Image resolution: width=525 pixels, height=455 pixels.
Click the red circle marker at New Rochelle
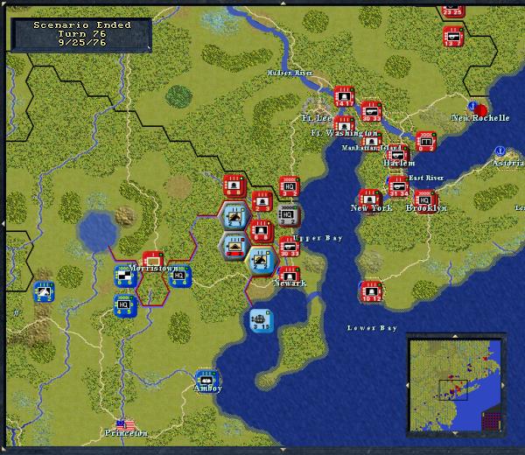pyautogui.click(x=481, y=110)
